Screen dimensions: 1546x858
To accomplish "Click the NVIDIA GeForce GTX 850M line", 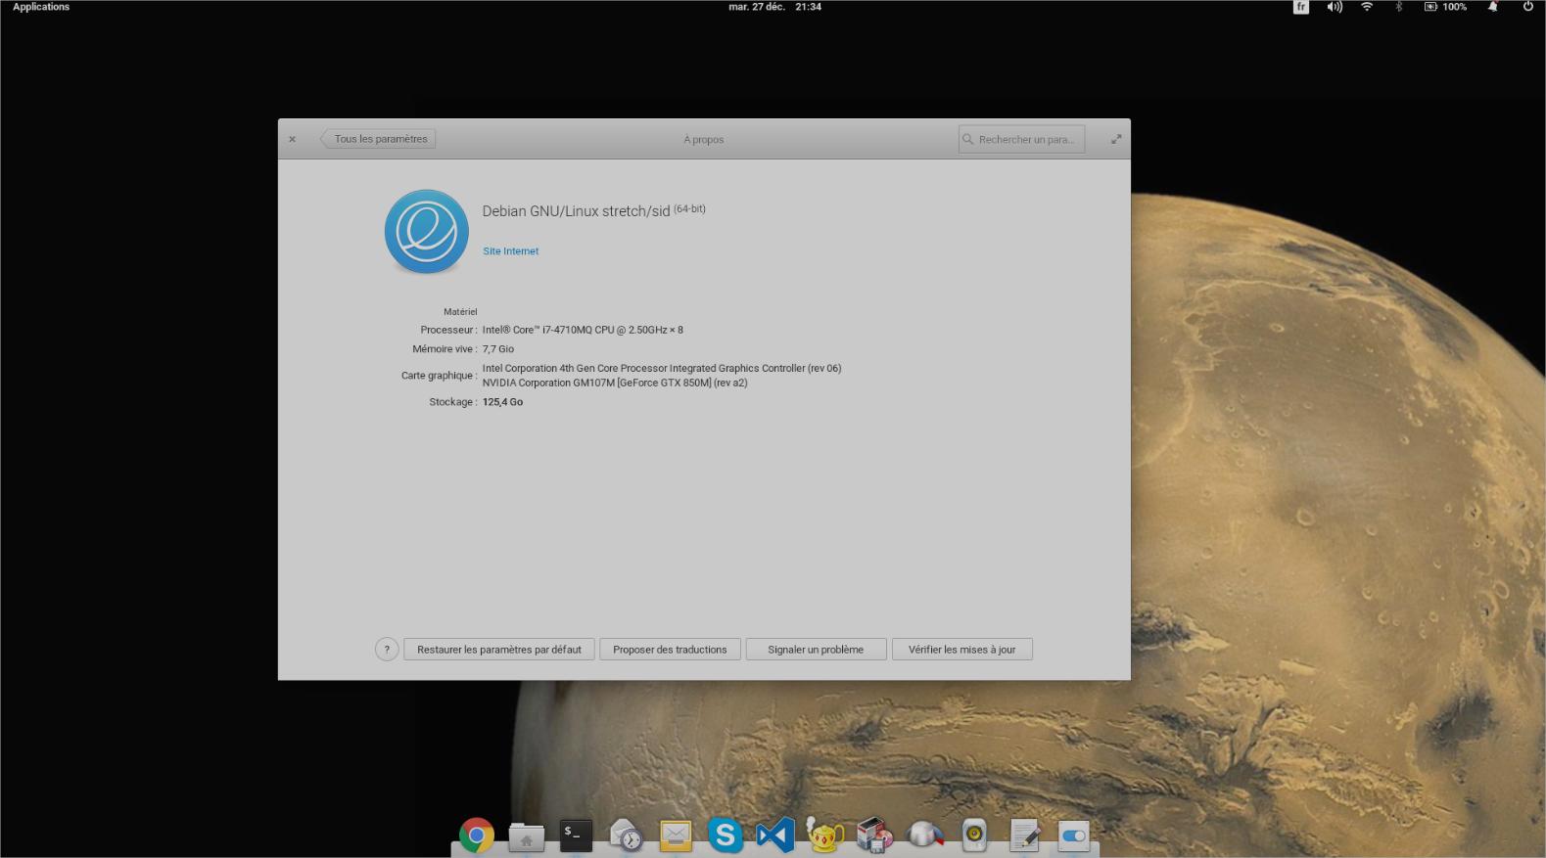I will click(614, 383).
